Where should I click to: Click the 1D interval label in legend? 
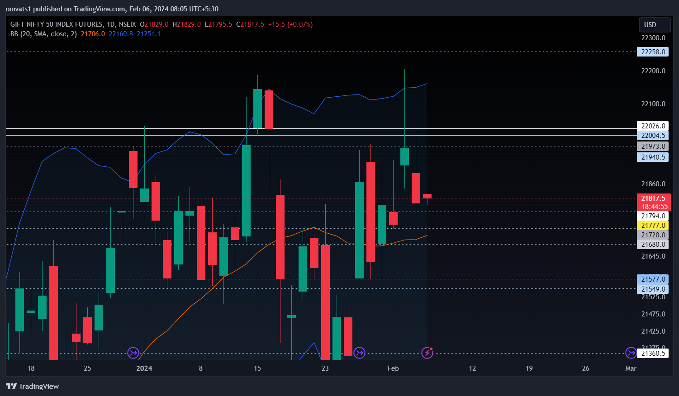tap(111, 24)
